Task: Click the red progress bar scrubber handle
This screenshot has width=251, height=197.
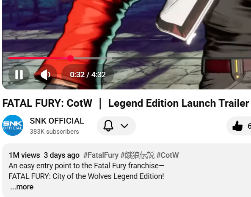Action: (x=70, y=58)
